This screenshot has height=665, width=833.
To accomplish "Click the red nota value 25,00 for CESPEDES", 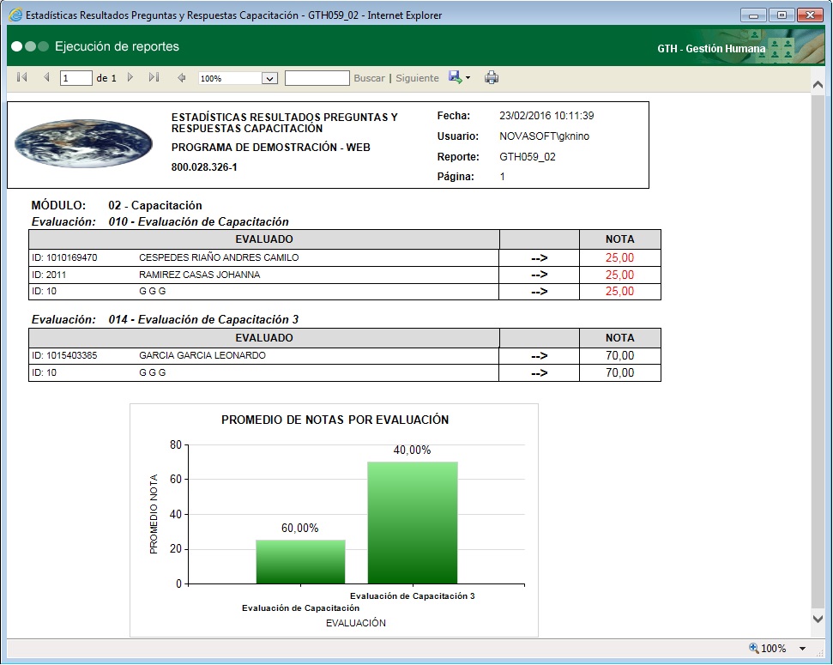I will tap(619, 257).
